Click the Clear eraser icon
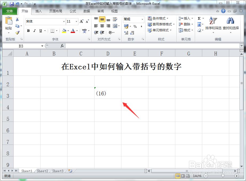The height and width of the screenshot is (181, 246). (x=199, y=30)
